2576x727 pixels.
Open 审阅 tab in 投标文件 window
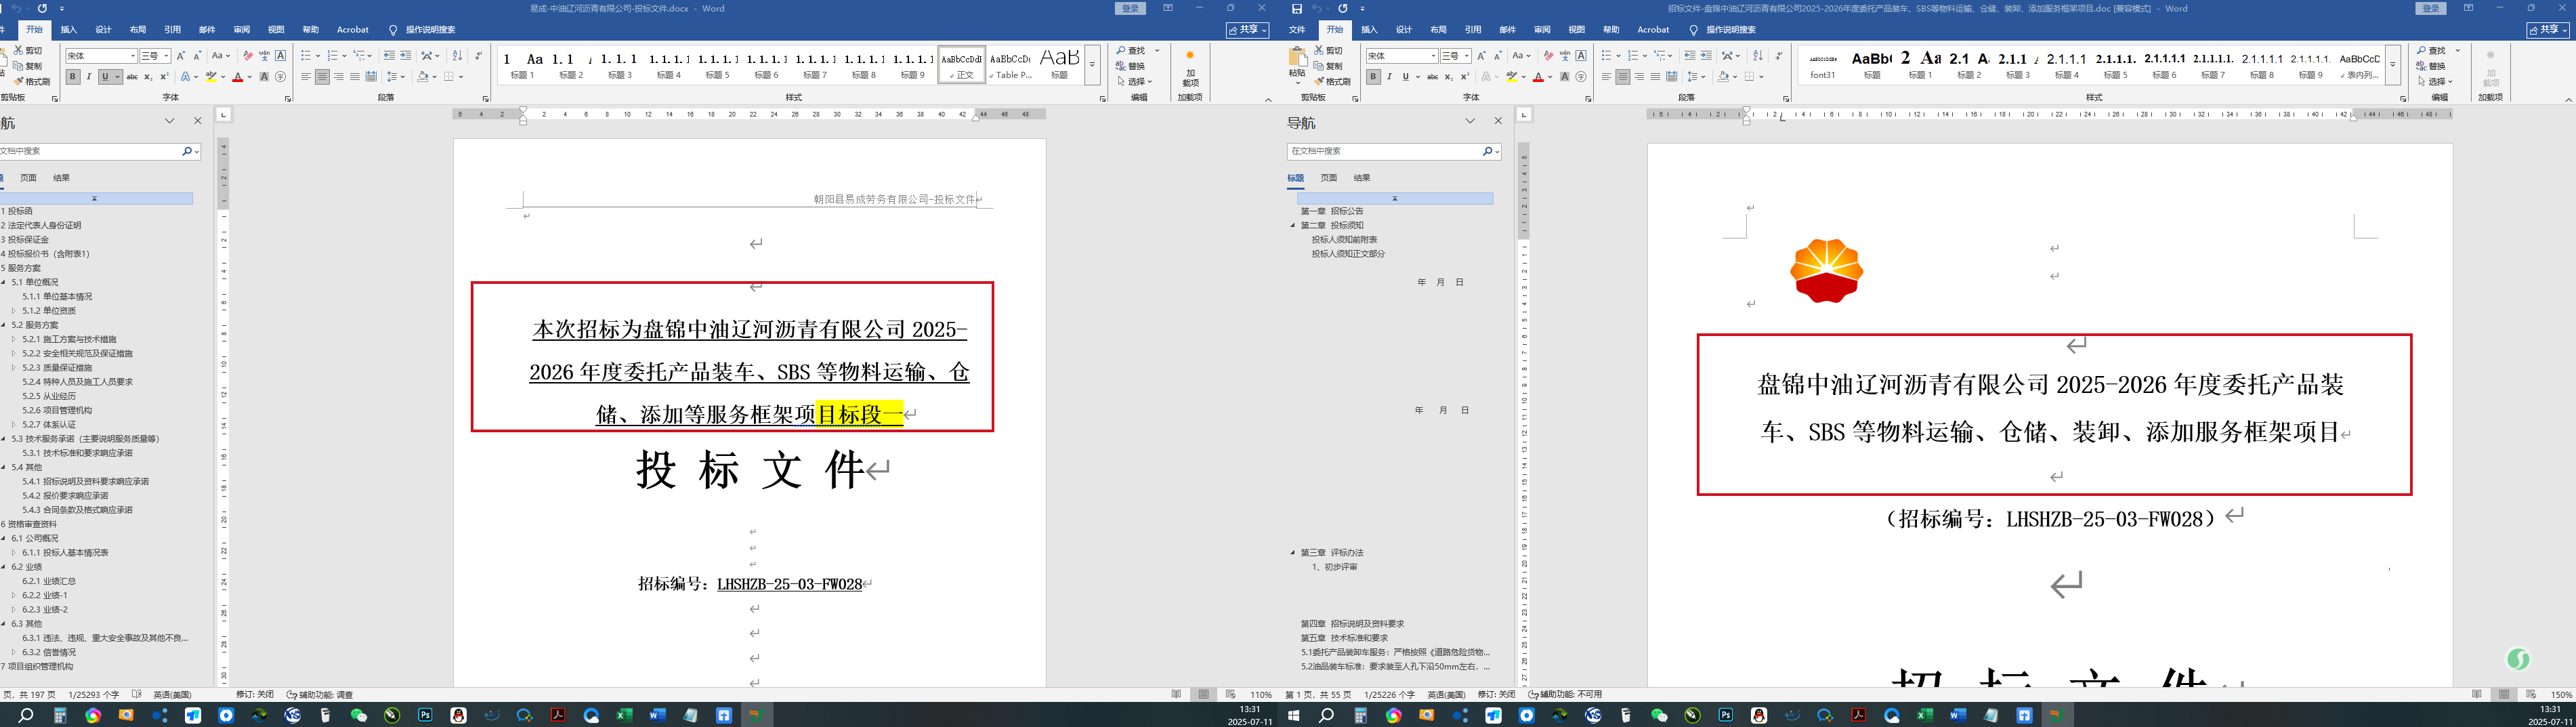[x=241, y=30]
